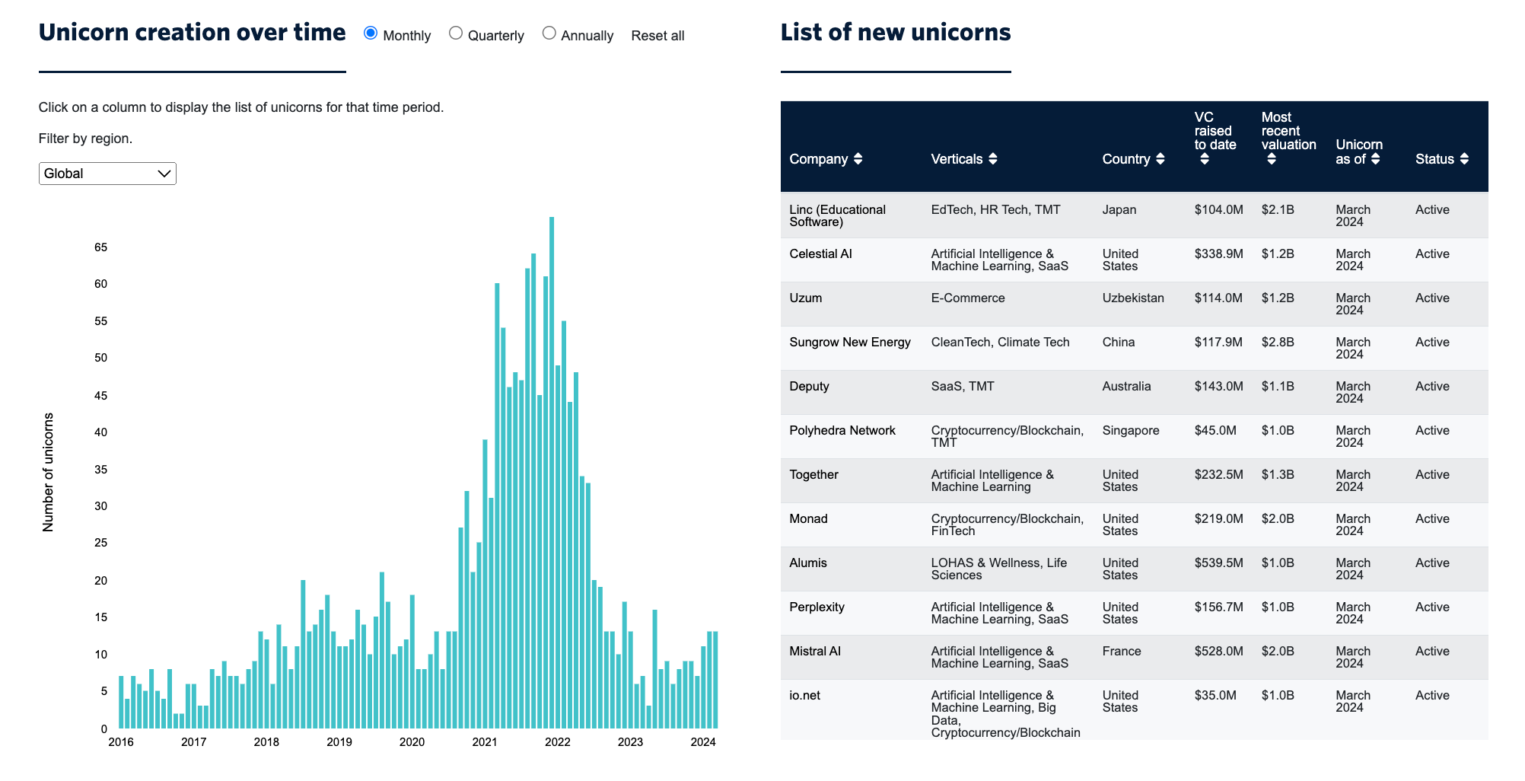Sort by Most recent valuation arrows
Screen dimensions: 1525x781
[x=1271, y=159]
